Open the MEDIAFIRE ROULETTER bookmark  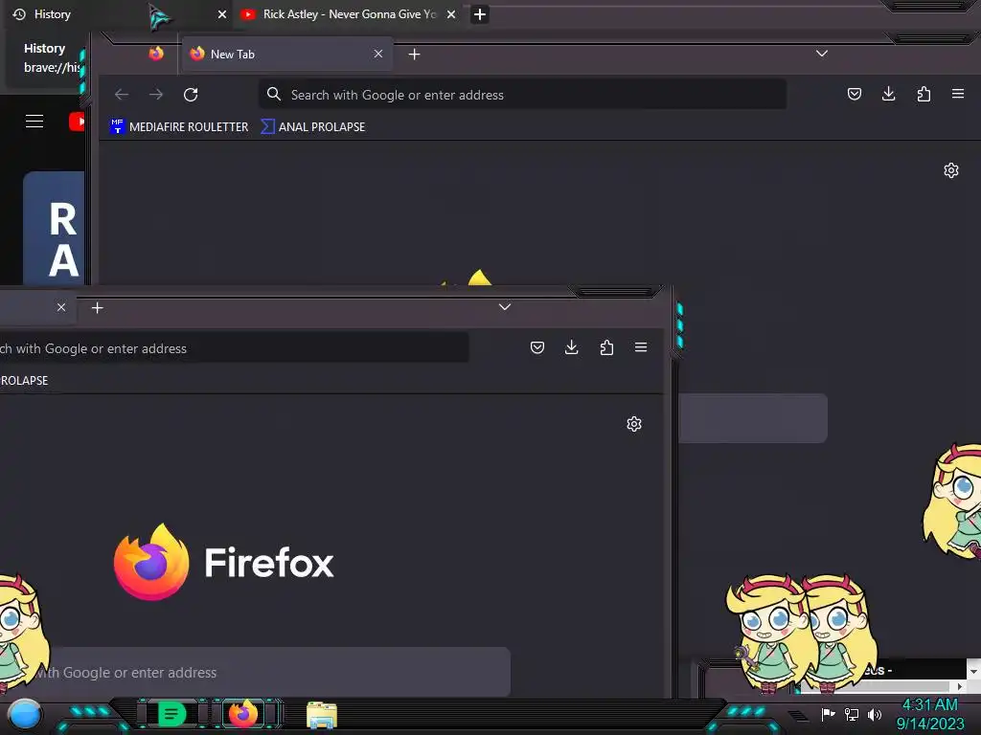coord(179,127)
